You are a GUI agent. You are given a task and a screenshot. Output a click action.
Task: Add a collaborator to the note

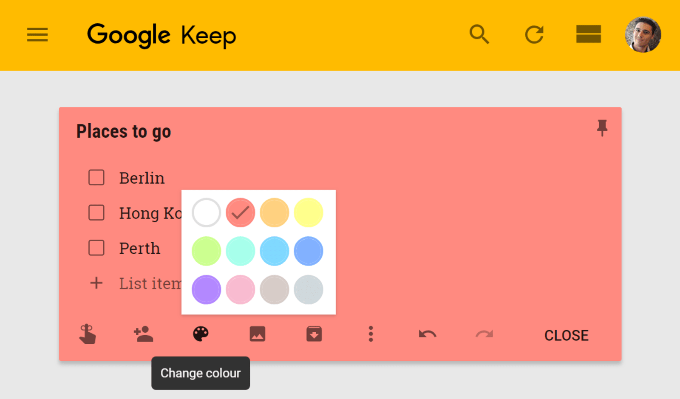click(144, 334)
